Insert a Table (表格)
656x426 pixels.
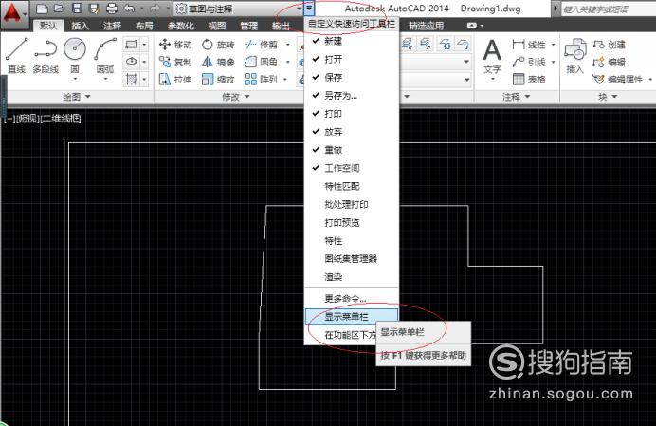click(x=529, y=79)
